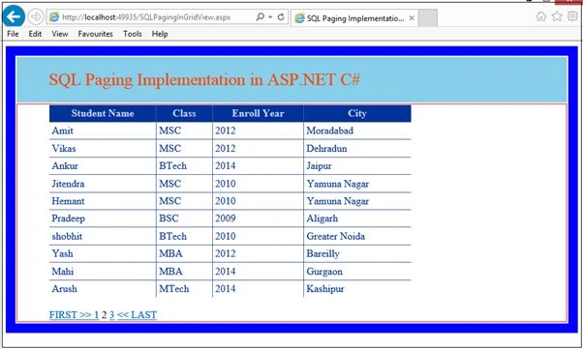Open the Favourites menu

click(95, 34)
